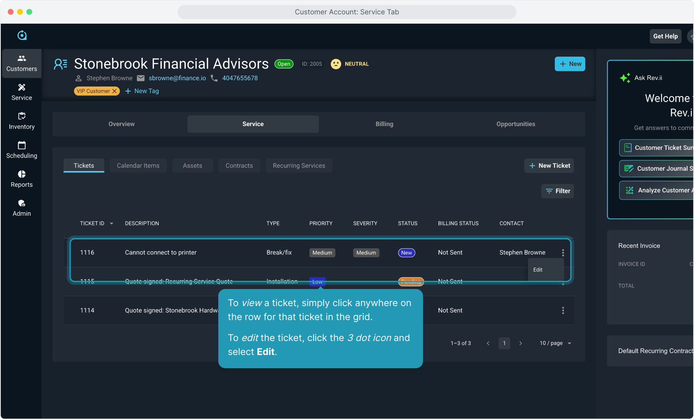Image resolution: width=694 pixels, height=419 pixels.
Task: Open the Scheduling sidebar section
Action: tap(22, 150)
